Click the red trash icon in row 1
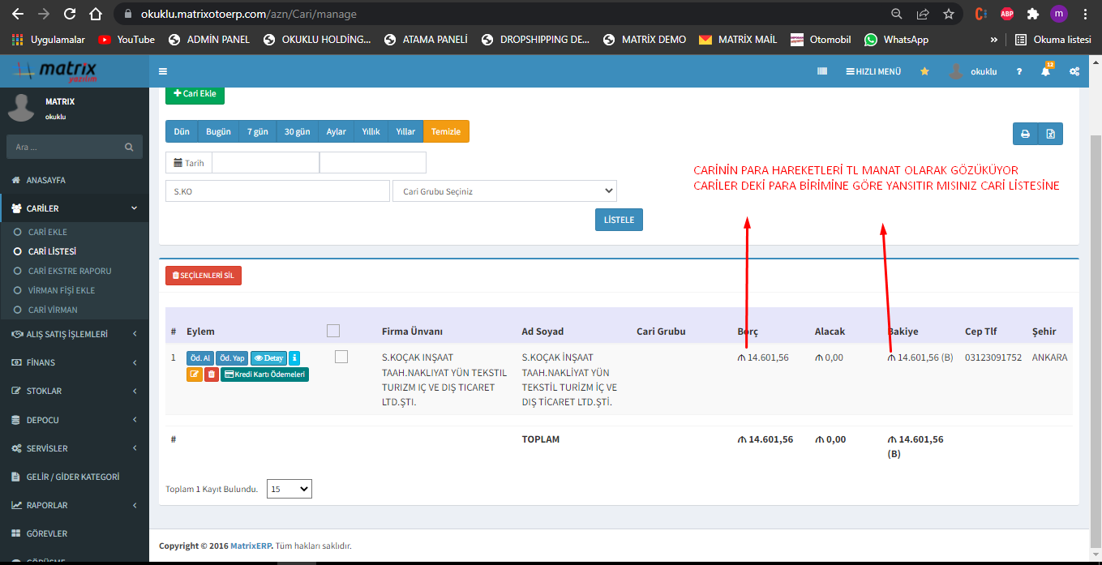The image size is (1102, 565). pos(211,375)
